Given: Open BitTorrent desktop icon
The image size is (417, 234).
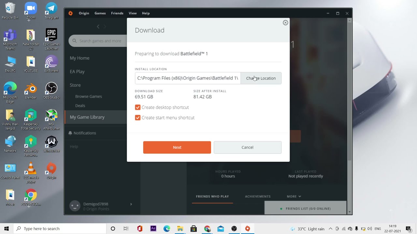Looking at the screenshot, I should click(x=51, y=64).
